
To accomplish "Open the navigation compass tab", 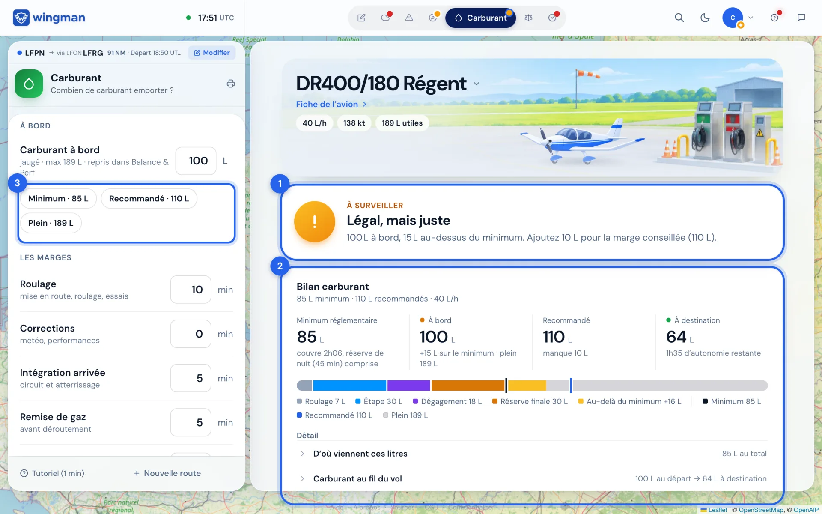I will click(433, 18).
